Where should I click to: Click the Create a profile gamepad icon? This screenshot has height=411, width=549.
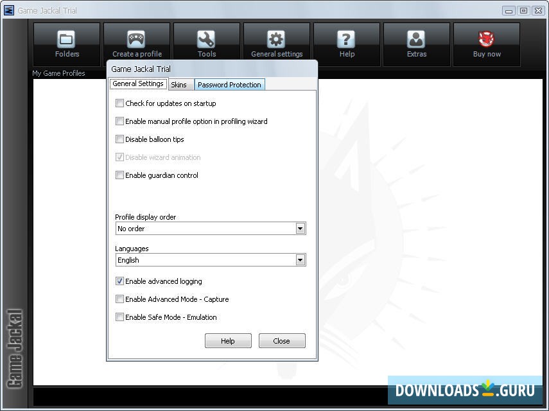point(136,39)
